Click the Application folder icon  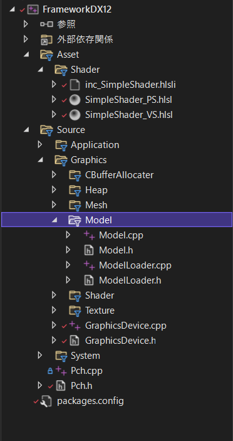[x=61, y=146]
